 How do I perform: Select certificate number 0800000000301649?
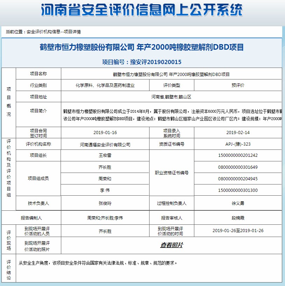point(238,167)
